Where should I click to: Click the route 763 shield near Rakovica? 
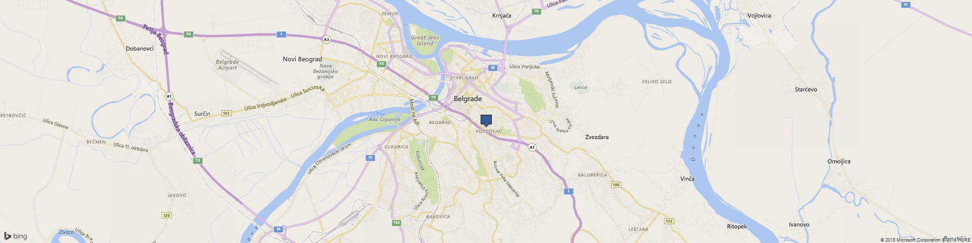pos(397,223)
